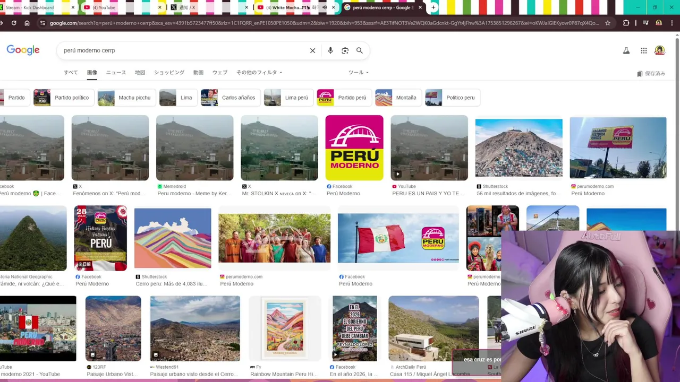Search by image with Google Lens
680x382 pixels.
345,50
